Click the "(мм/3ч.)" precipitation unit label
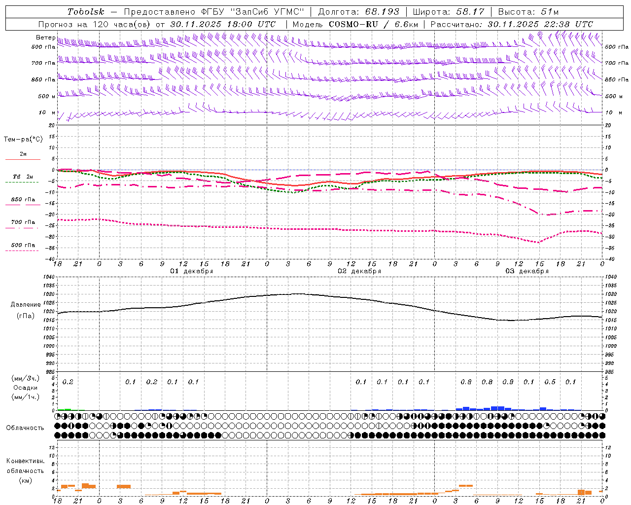Image resolution: width=631 pixels, height=505 pixels. 26,378
